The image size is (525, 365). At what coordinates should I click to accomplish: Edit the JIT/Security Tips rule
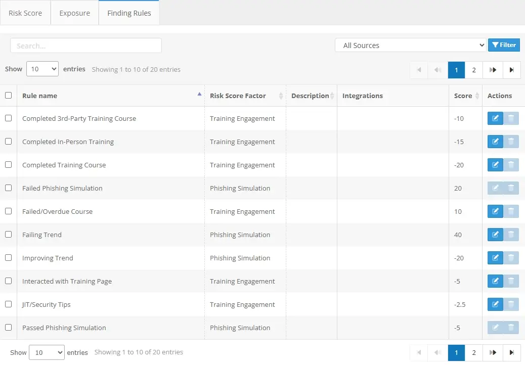click(495, 305)
